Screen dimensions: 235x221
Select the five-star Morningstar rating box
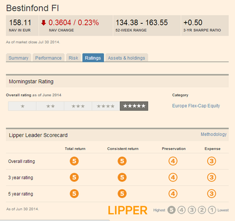pyautogui.click(x=134, y=106)
